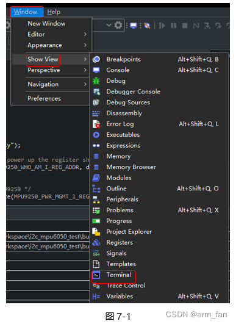The width and height of the screenshot is (236, 324).
Task: Click the Terminal prompt icon
Action: [96, 275]
